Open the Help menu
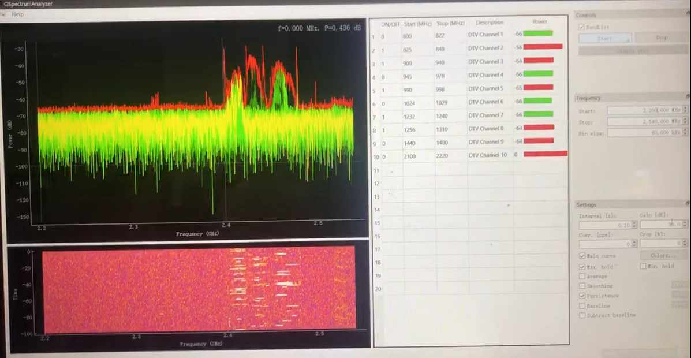This screenshot has width=691, height=358. [18, 14]
